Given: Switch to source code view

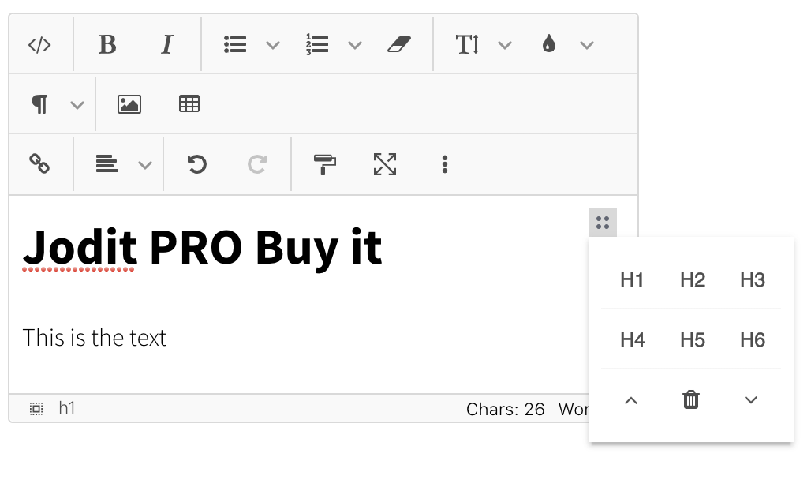Looking at the screenshot, I should coord(39,44).
